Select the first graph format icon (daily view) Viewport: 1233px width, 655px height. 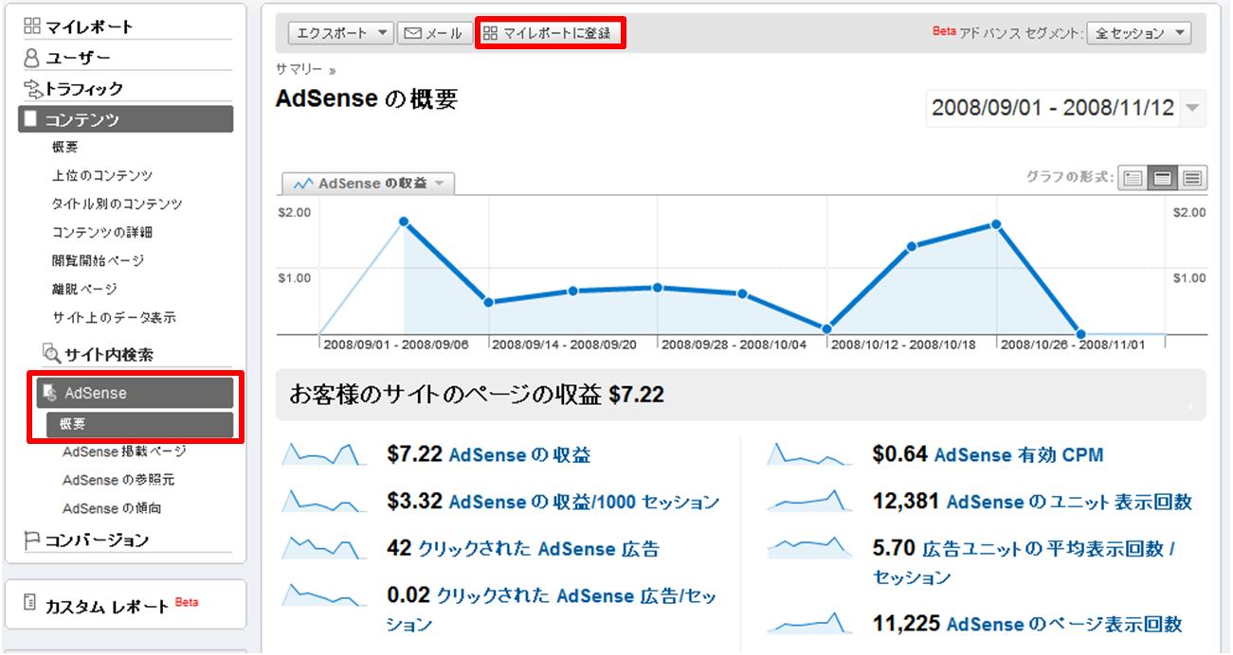tap(1132, 178)
